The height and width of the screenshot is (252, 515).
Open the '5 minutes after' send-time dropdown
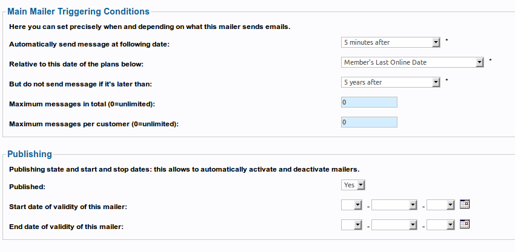coord(391,42)
